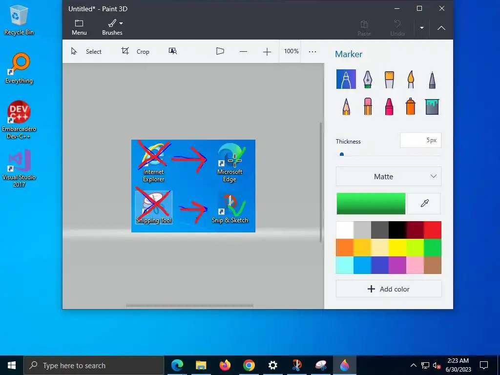Open the Windows Start menu
This screenshot has width=500, height=375.
(12, 365)
